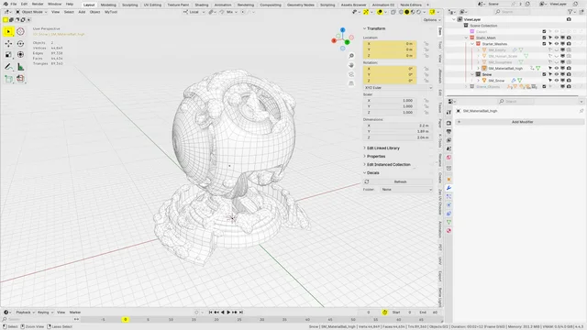Screen dimensions: 587x330
Task: Switch to wireframe viewport shading
Action: 401,12
